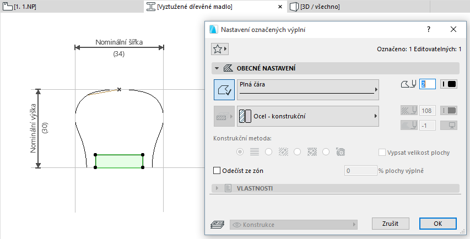
Task: Select the fourth construction method radio button
Action: click(326, 152)
